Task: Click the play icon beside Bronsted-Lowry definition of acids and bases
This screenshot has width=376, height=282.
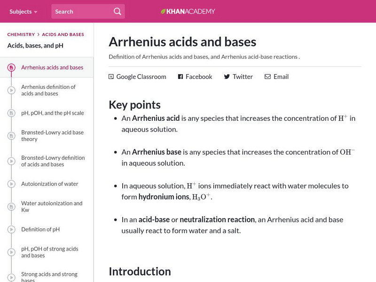Action: pyautogui.click(x=11, y=161)
